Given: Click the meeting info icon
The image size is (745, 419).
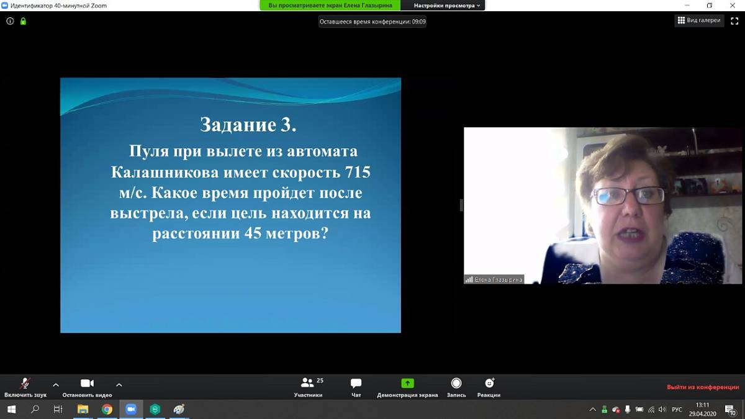Looking at the screenshot, I should click(x=10, y=21).
